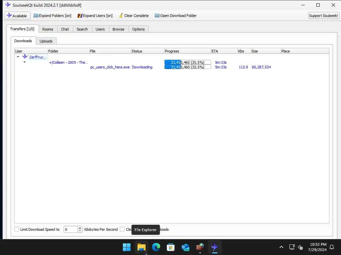Switch to the Rooms tab
Image resolution: width=341 pixels, height=255 pixels.
[x=48, y=29]
